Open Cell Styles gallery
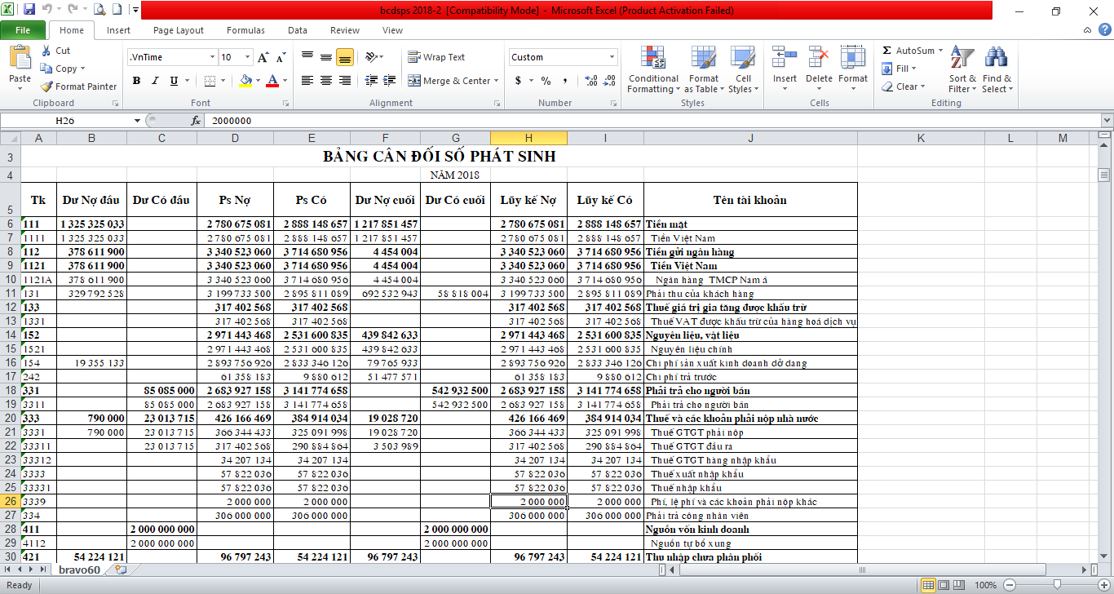Screen dimensions: 1114x594 (x=742, y=70)
